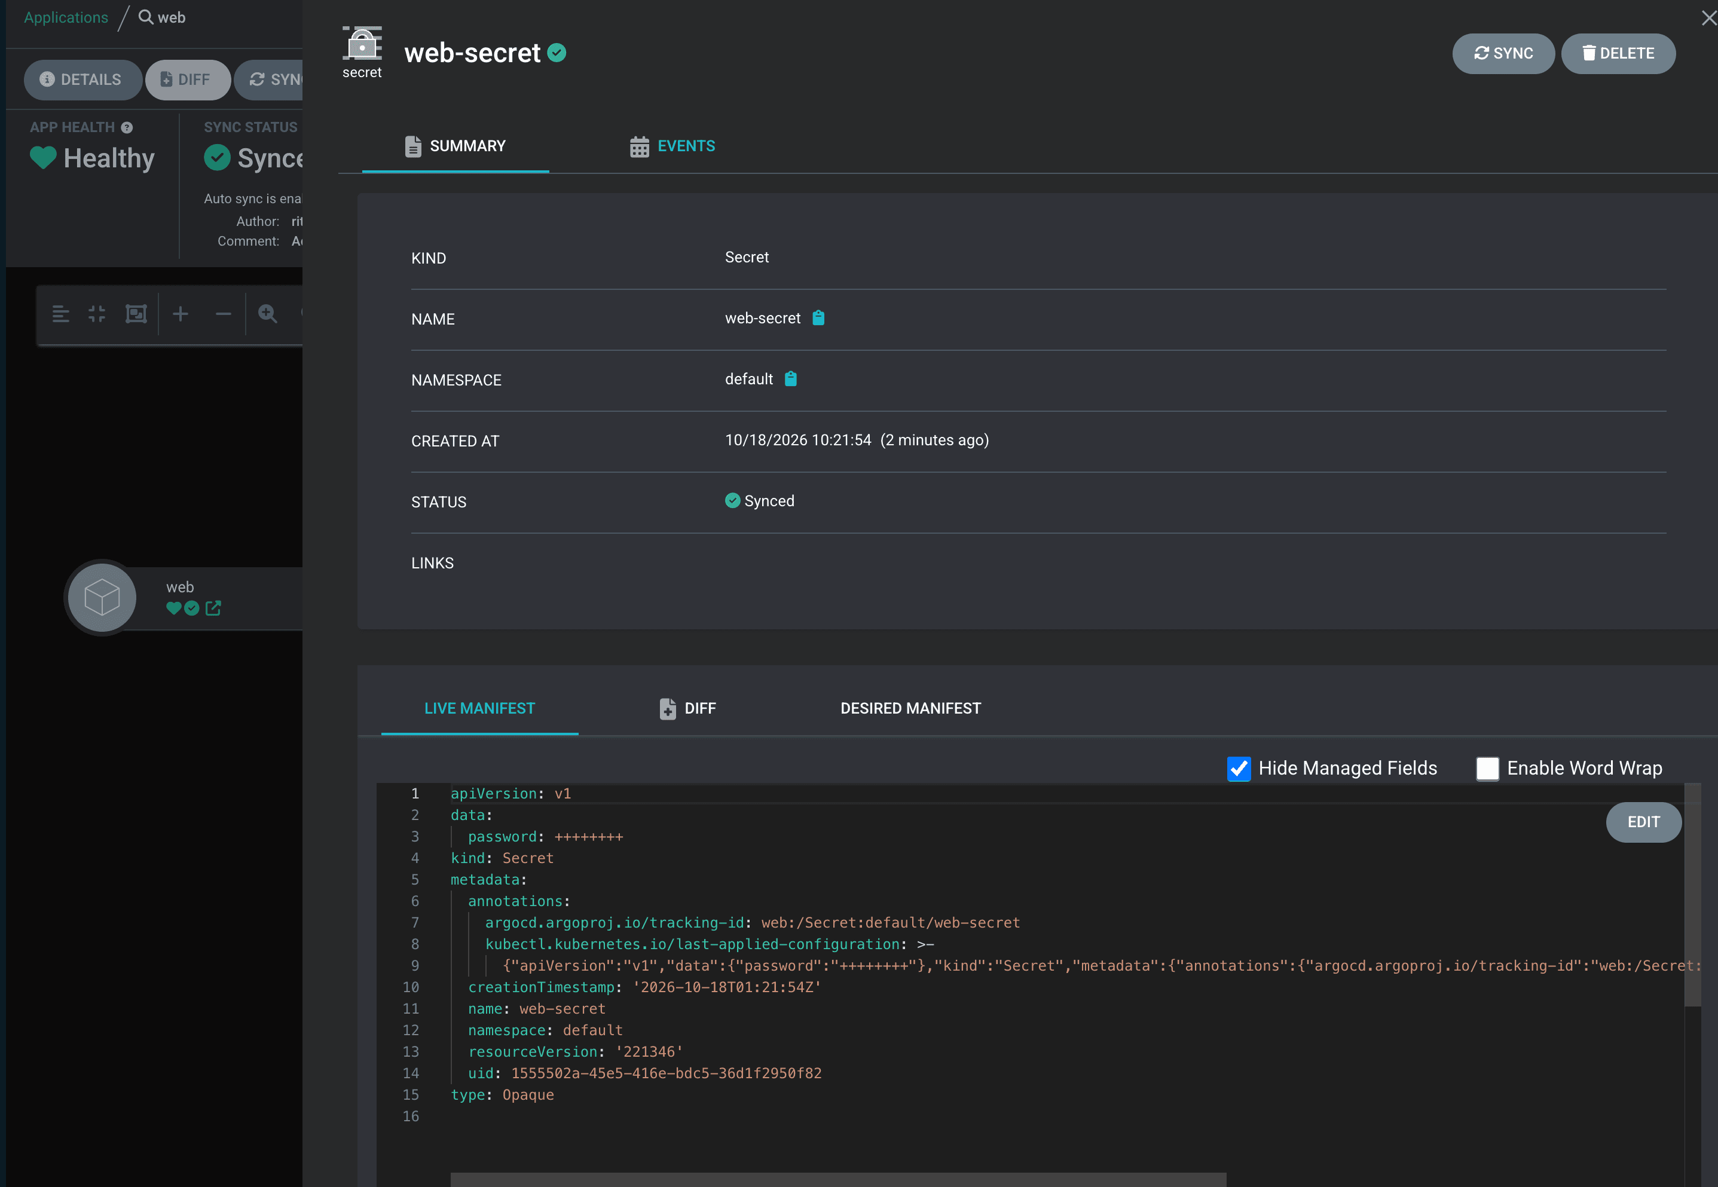Click the SYNC button for web-secret
Image resolution: width=1718 pixels, height=1187 pixels.
click(x=1504, y=54)
